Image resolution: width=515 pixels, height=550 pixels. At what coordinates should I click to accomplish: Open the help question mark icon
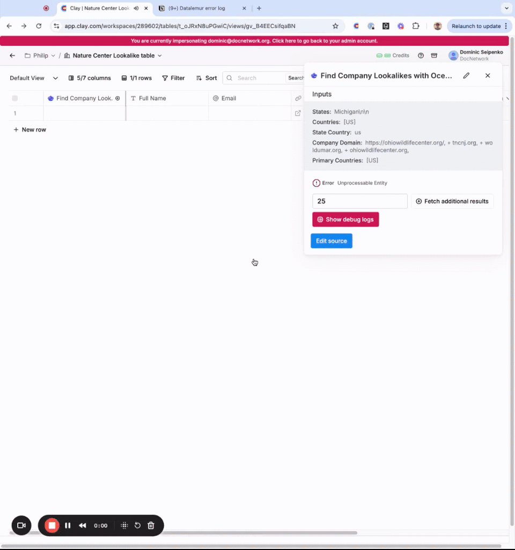(421, 55)
